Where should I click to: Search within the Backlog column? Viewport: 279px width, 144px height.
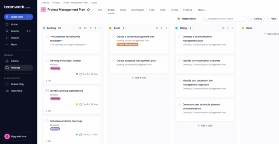(80, 28)
